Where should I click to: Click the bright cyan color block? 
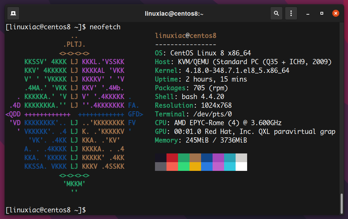pyautogui.click(x=230, y=166)
